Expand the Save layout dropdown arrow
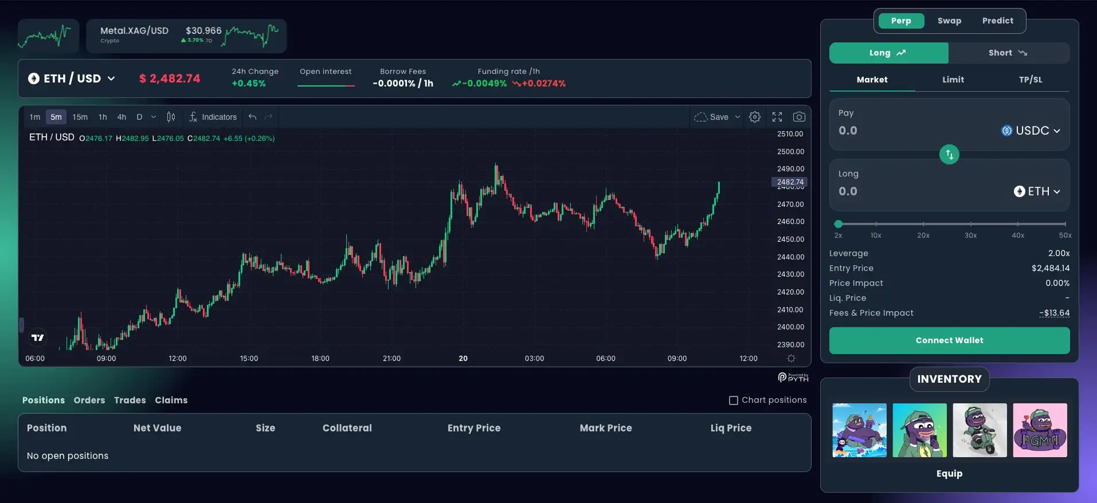 pos(738,117)
